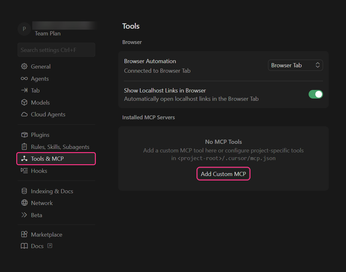Open Network settings via the globe icon
The height and width of the screenshot is (272, 346).
point(24,203)
